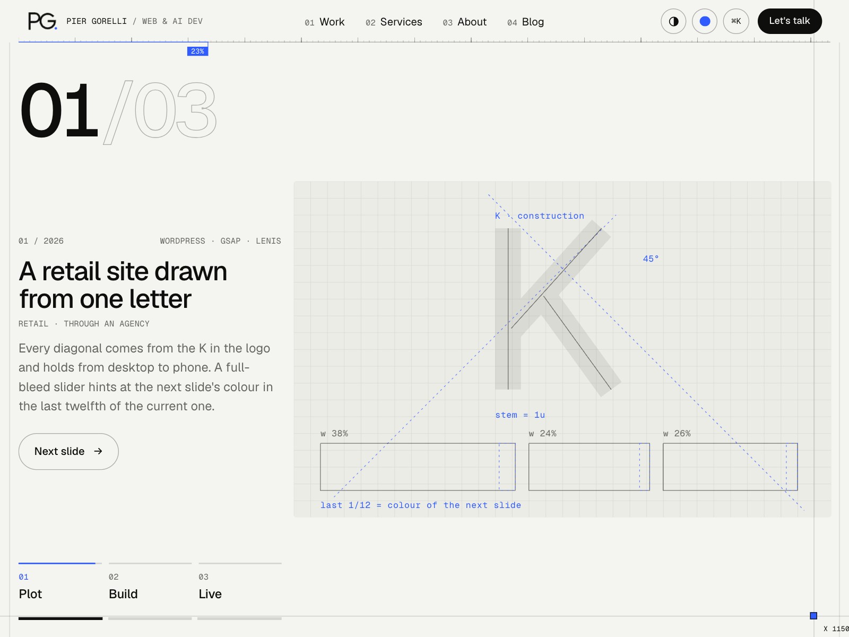849x637 pixels.
Task: Click the last 1/12 colour caption
Action: click(421, 505)
